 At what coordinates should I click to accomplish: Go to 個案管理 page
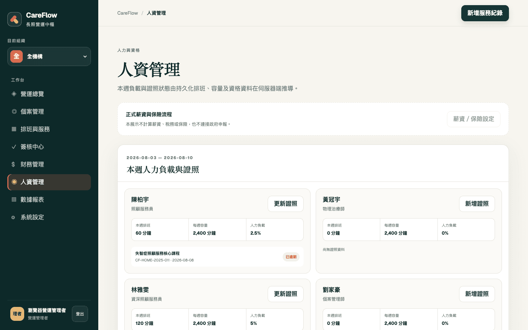(x=49, y=111)
